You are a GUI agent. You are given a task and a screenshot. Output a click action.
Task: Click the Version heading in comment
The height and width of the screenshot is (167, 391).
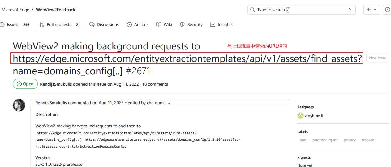point(42,158)
